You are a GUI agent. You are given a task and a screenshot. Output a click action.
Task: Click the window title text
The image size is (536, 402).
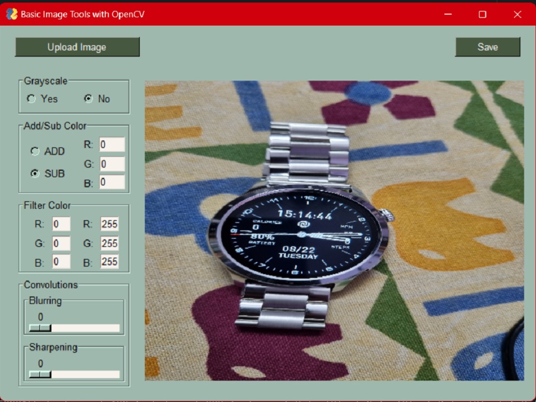(x=83, y=14)
